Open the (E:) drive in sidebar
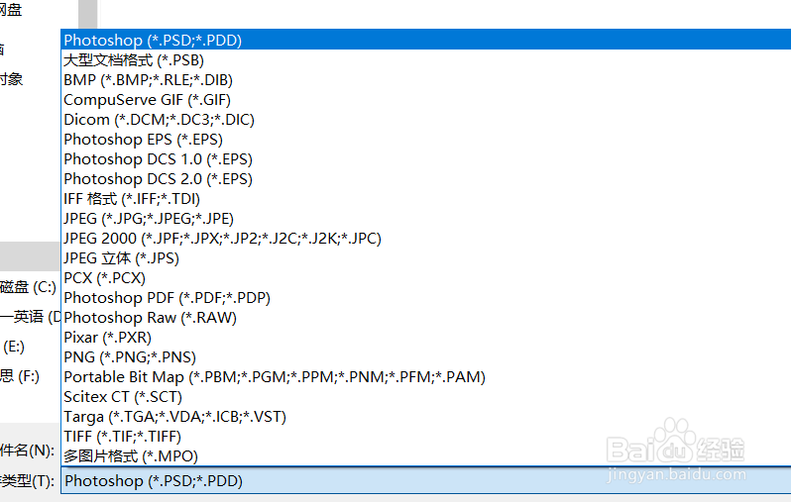The height and width of the screenshot is (502, 791). click(x=14, y=347)
